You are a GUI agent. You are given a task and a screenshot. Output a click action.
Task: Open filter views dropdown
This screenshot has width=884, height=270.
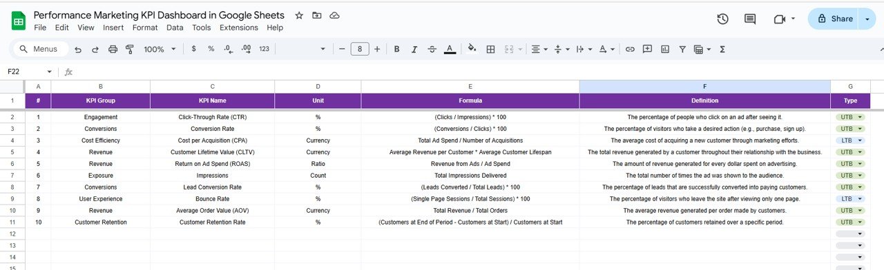tap(702, 49)
